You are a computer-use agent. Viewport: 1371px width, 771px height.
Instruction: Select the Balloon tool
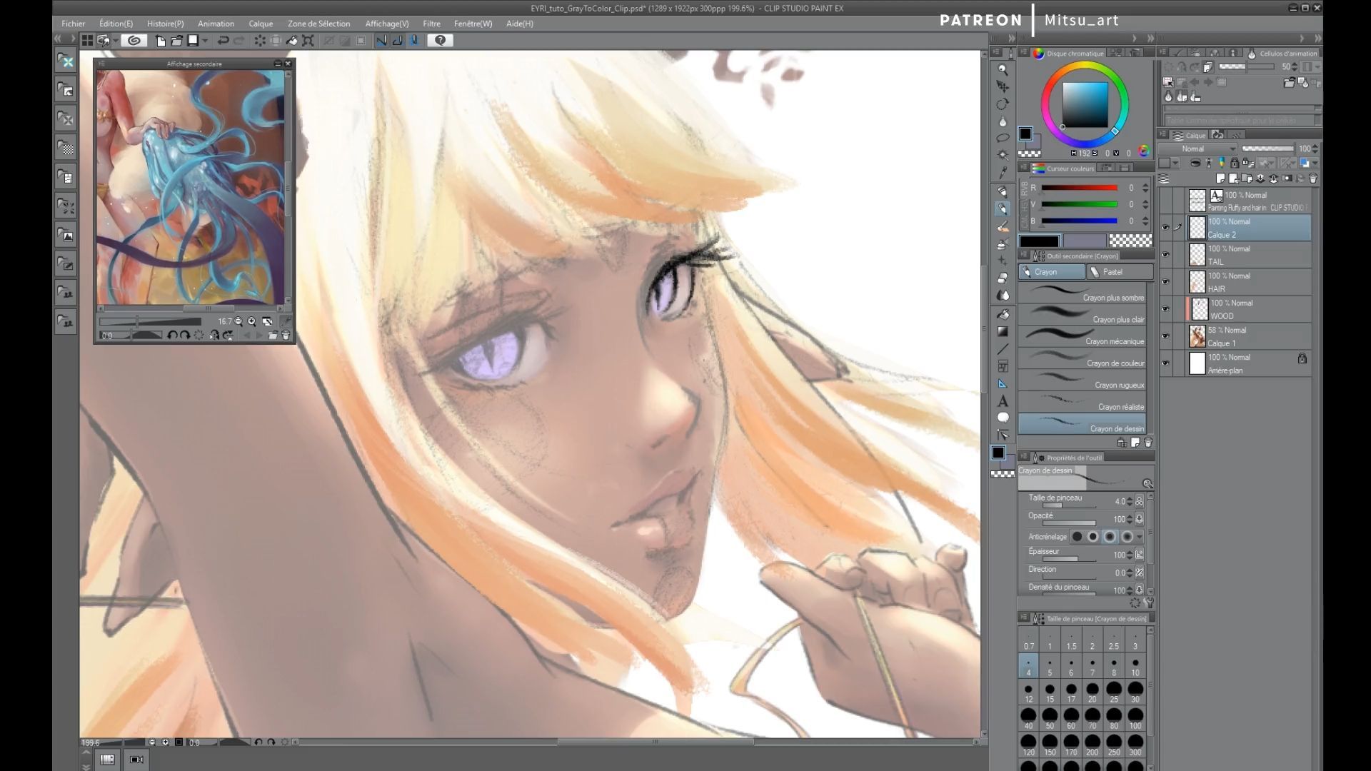coord(1003,418)
